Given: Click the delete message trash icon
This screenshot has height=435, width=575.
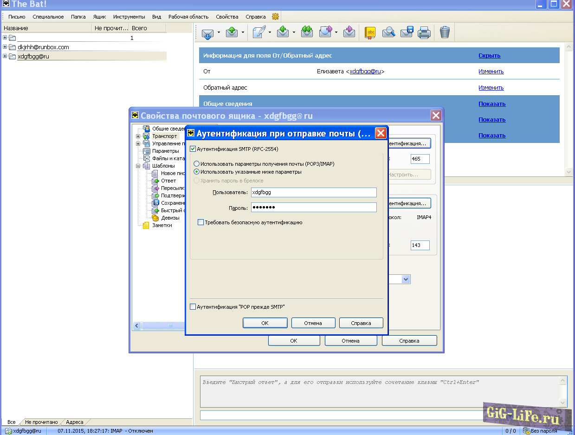Looking at the screenshot, I should pos(444,32).
